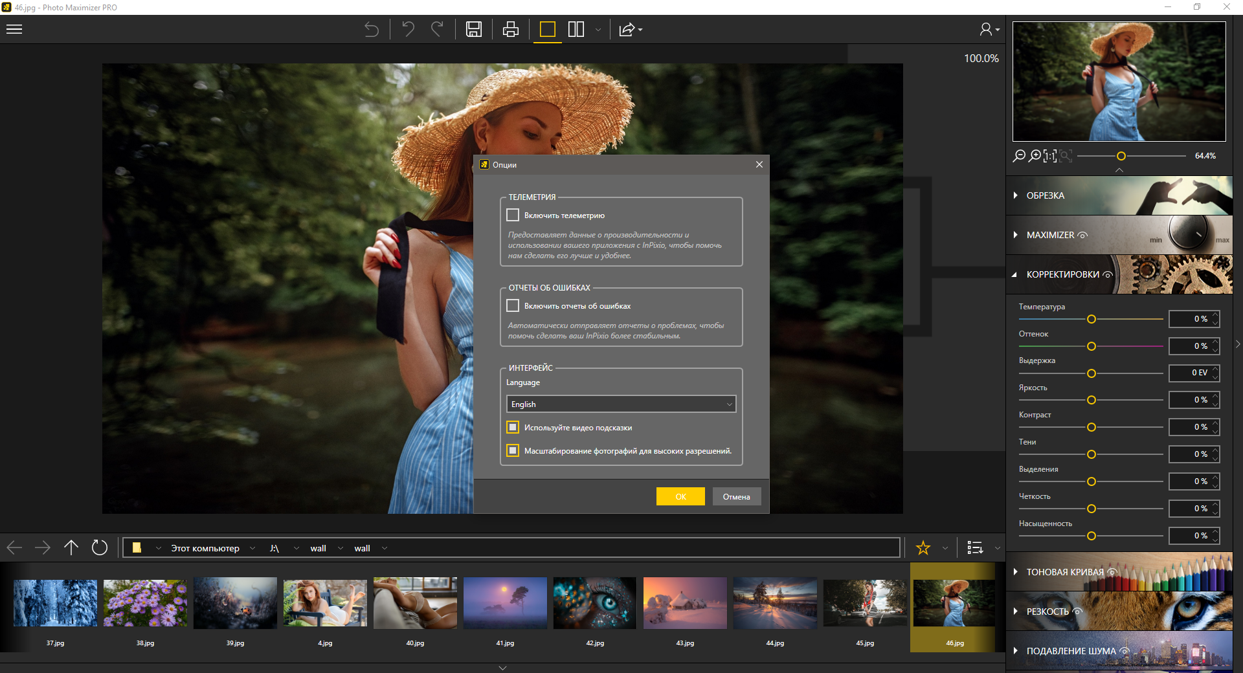Refresh the folder contents
This screenshot has height=673, width=1243.
coord(100,547)
